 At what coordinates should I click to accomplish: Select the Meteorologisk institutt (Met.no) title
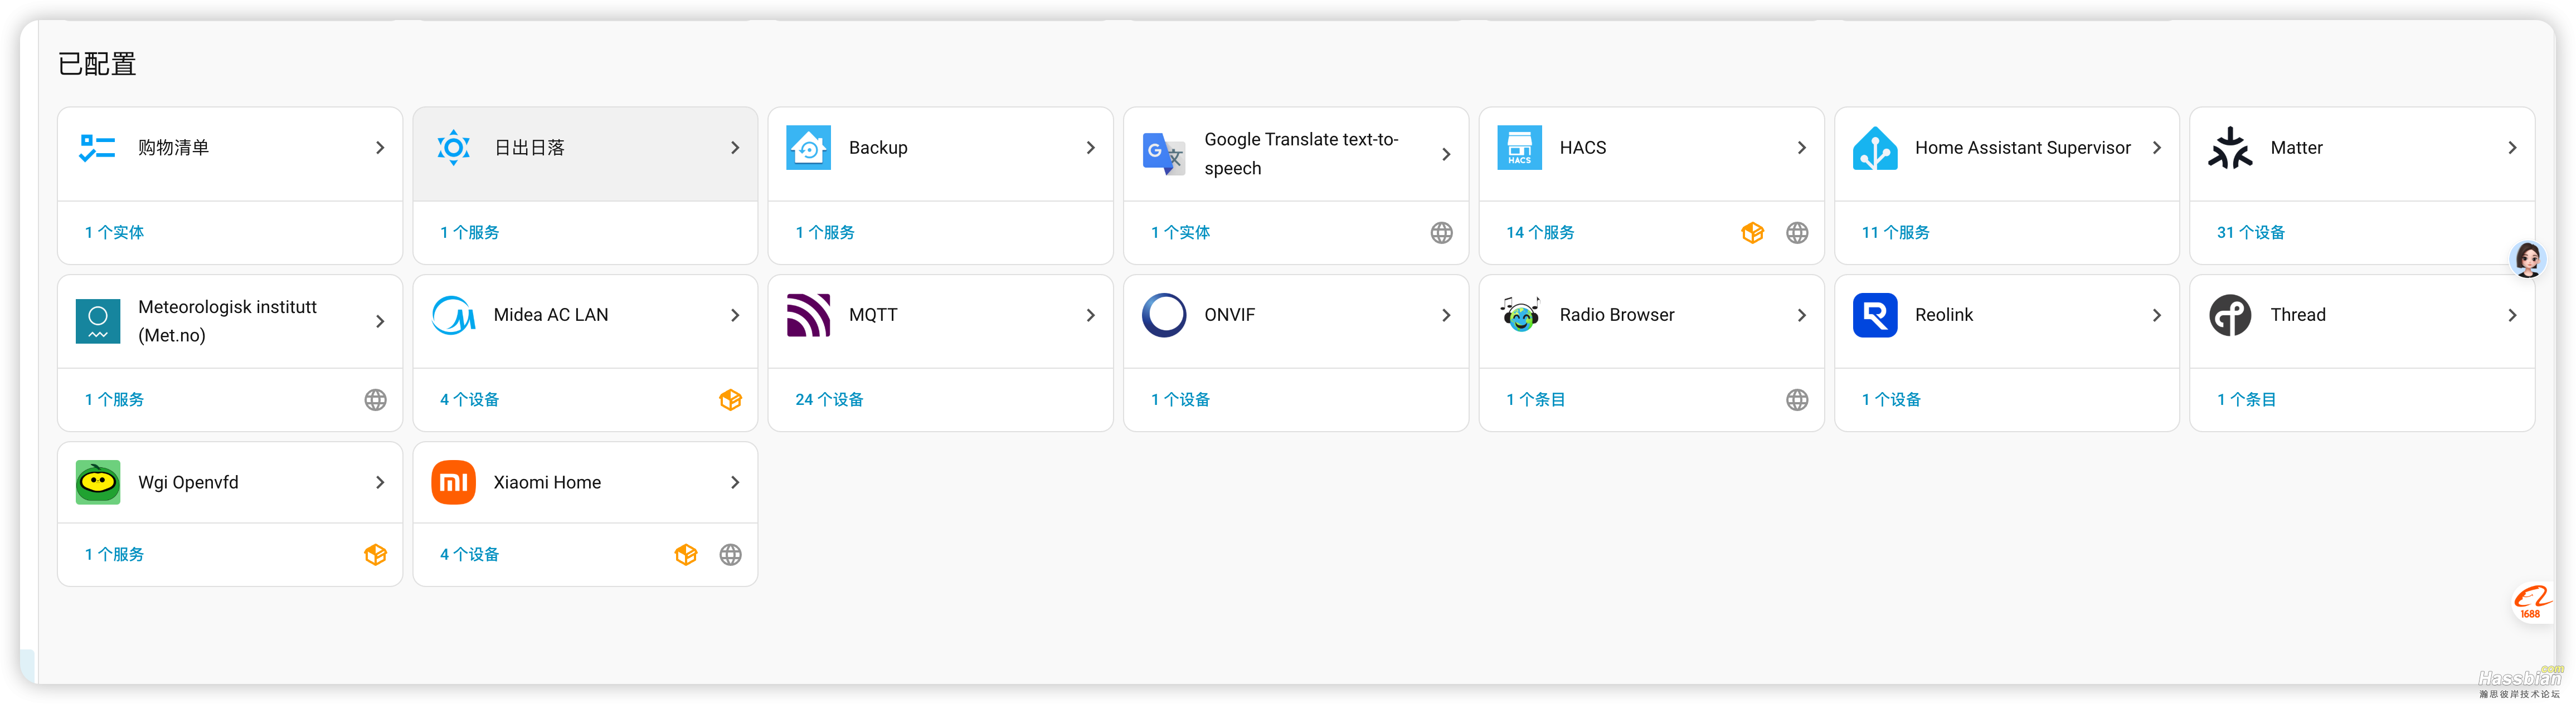227,321
